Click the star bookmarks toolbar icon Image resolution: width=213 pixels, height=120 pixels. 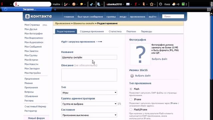[x=152, y=4]
